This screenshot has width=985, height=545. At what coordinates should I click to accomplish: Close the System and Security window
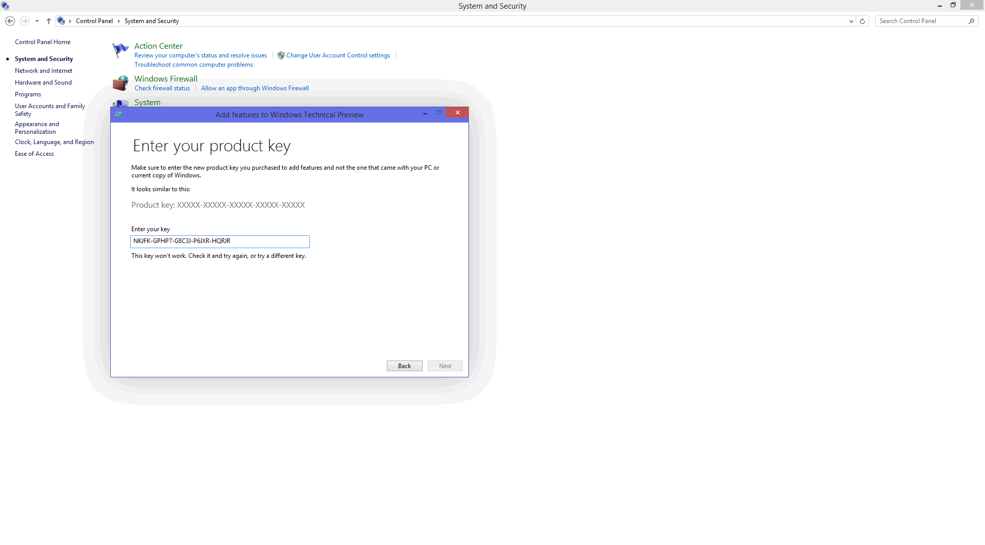[x=972, y=5]
